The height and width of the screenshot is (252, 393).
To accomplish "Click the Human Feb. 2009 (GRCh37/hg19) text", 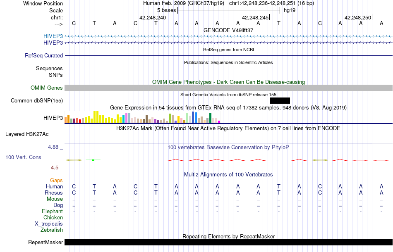I will [x=184, y=3].
